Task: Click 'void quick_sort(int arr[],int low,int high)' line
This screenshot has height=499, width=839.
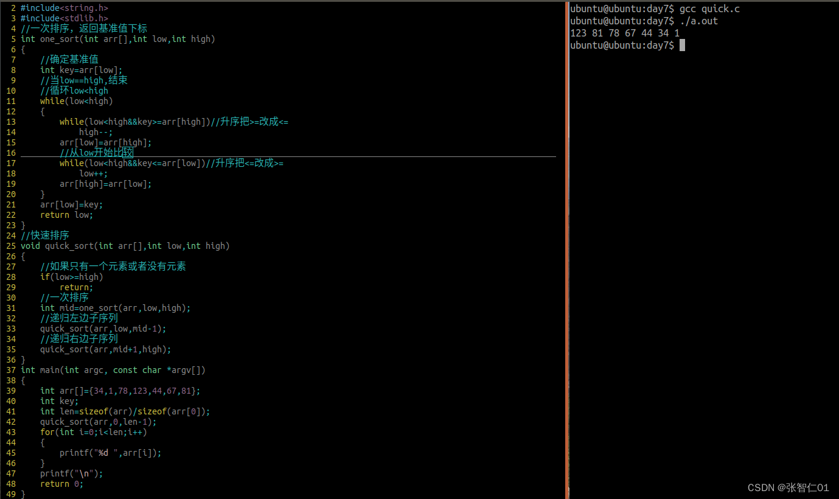Action: pyautogui.click(x=125, y=246)
